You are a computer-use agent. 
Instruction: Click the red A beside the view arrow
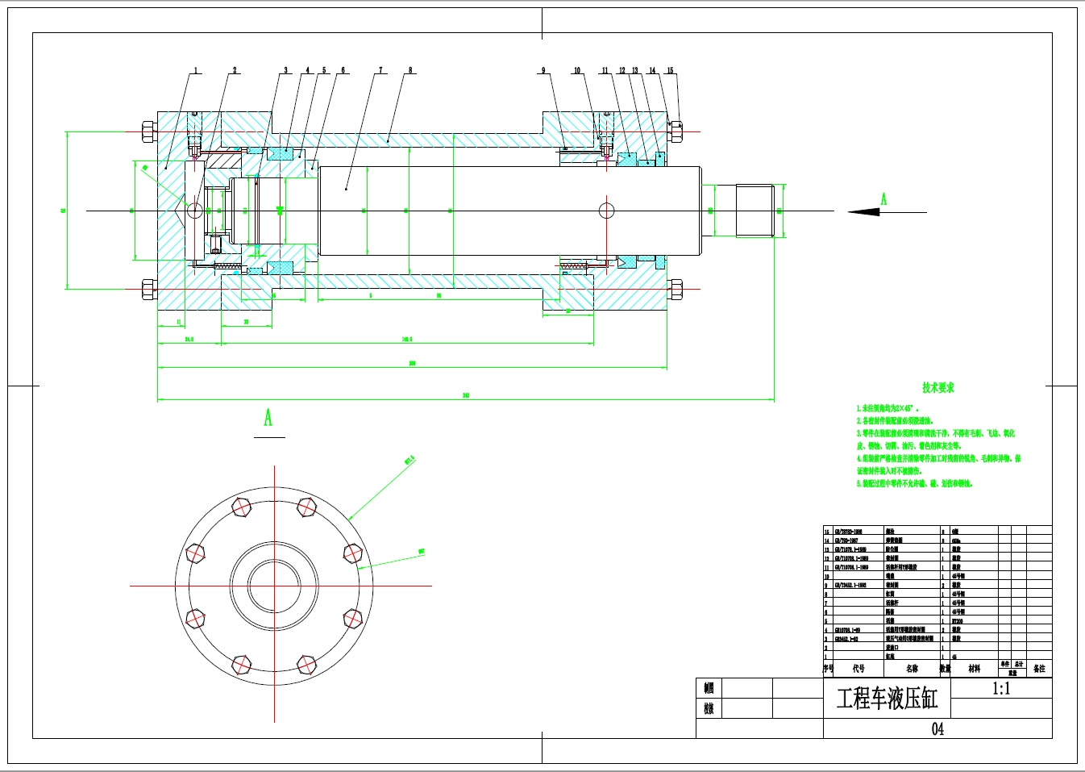coord(883,199)
